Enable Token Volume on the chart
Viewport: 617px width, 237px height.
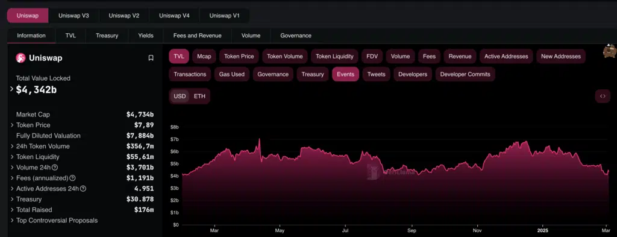tap(285, 56)
